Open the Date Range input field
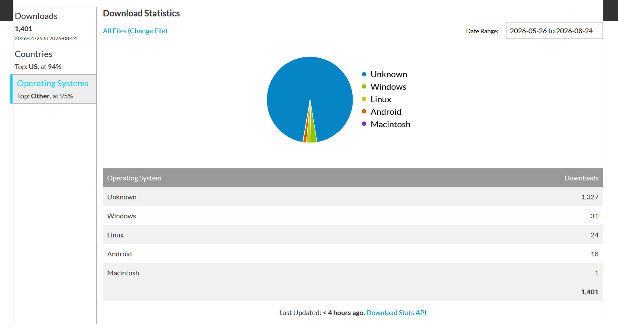Screen dimensions: 618x328 point(554,31)
